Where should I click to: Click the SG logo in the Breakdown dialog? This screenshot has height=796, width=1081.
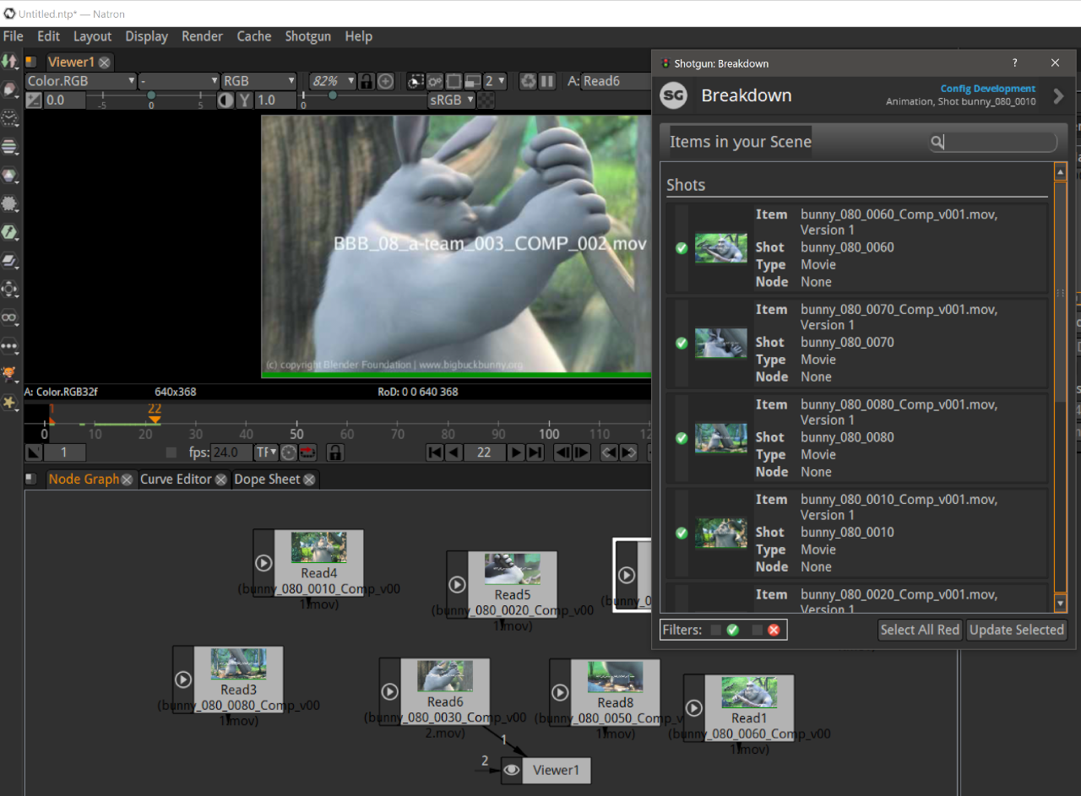point(673,95)
